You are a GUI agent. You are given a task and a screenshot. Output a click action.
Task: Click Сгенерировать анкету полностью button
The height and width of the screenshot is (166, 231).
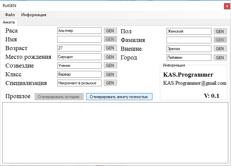119,97
